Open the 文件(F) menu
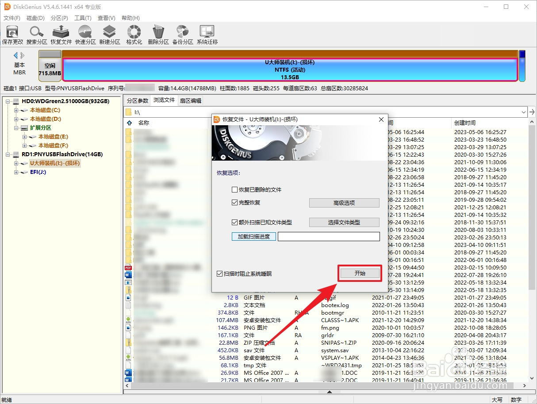Viewport: 537px width, 404px height. (x=12, y=18)
